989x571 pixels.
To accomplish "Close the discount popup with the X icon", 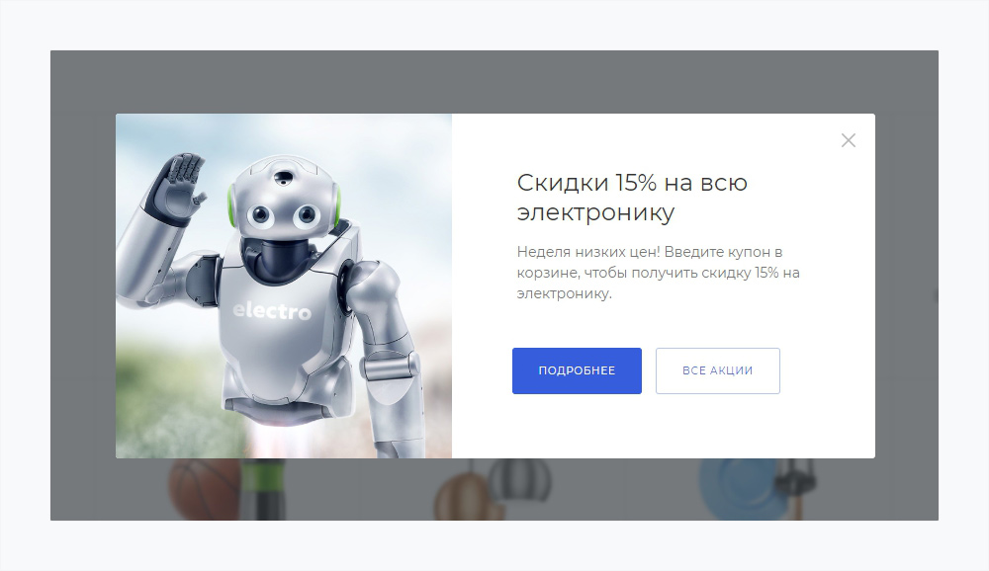I will coord(848,140).
